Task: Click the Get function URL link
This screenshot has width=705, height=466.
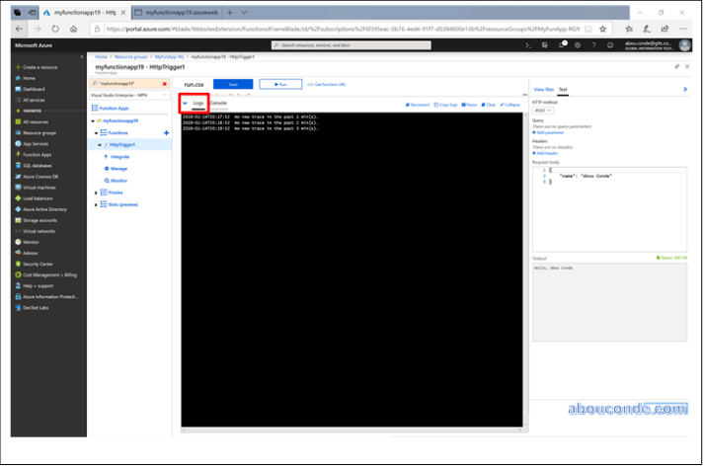Action: [x=330, y=85]
